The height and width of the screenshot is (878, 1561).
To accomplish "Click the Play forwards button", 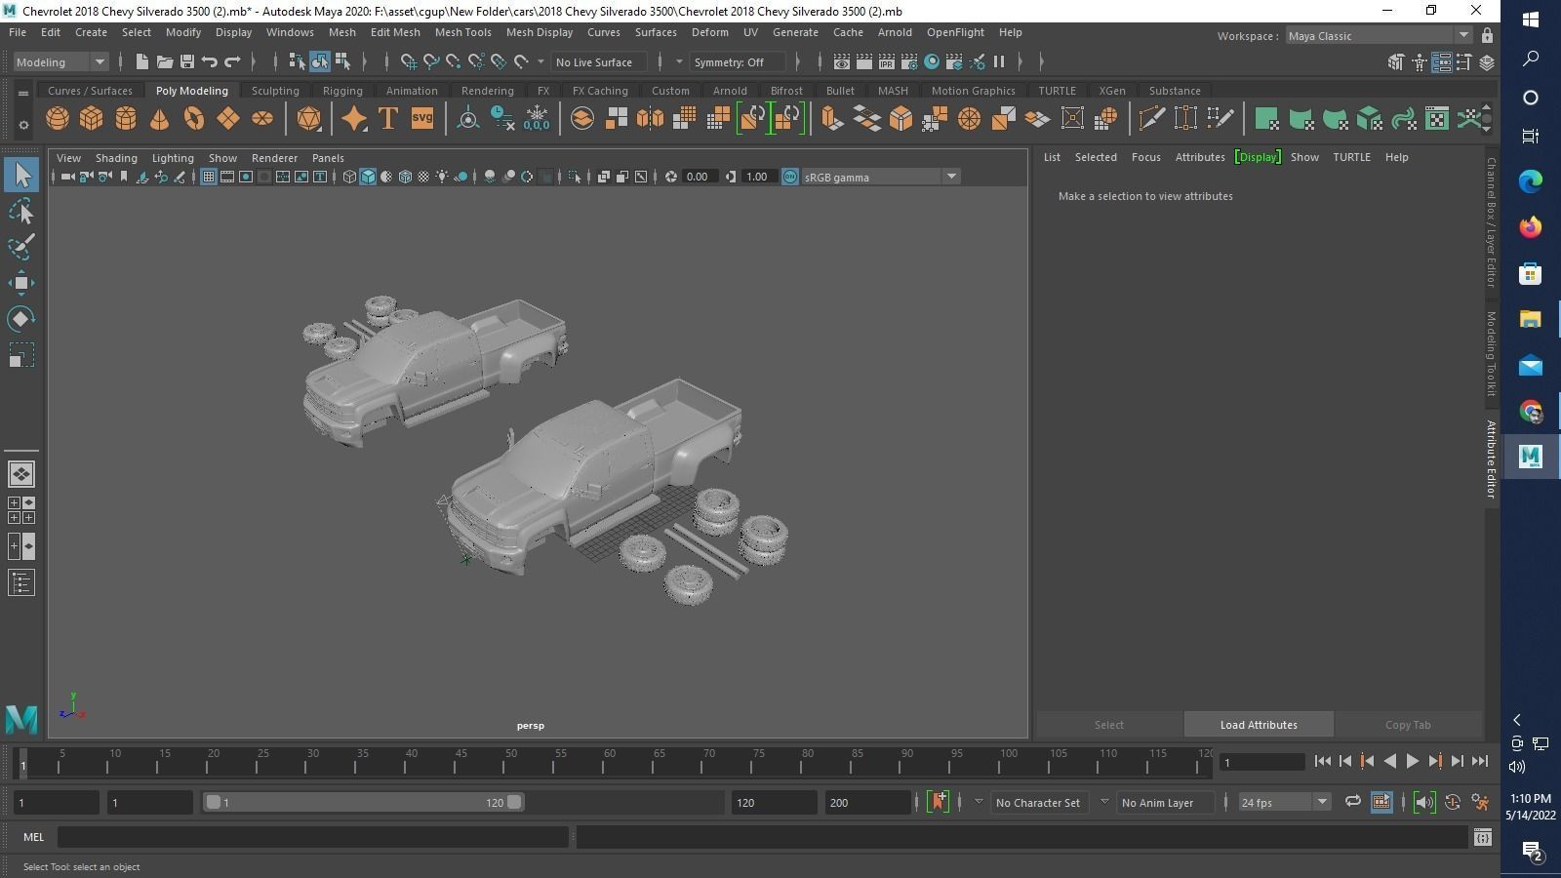I will click(x=1412, y=761).
